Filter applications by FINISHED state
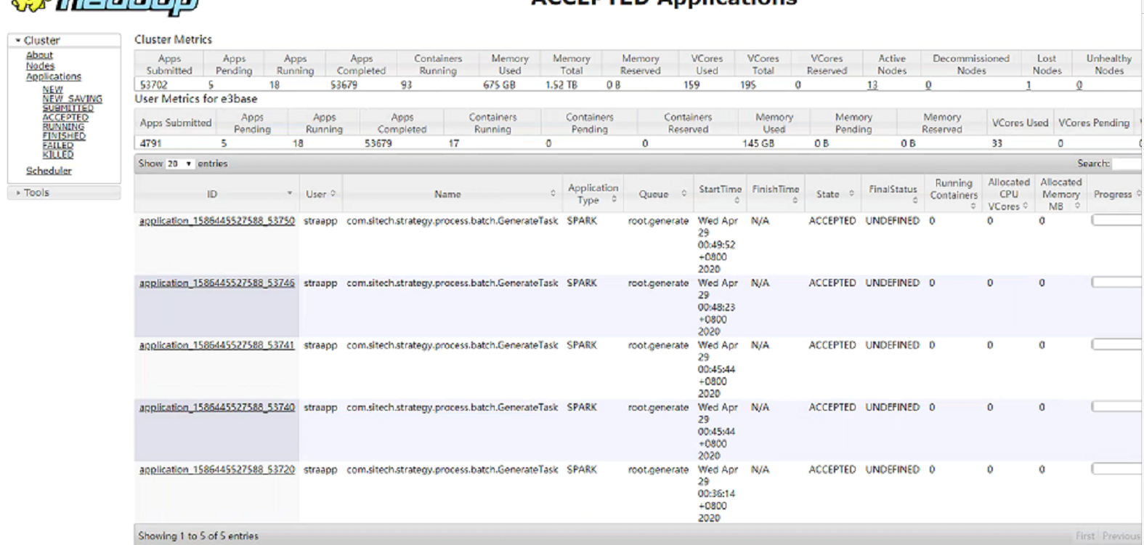This screenshot has width=1144, height=545. pyautogui.click(x=64, y=136)
